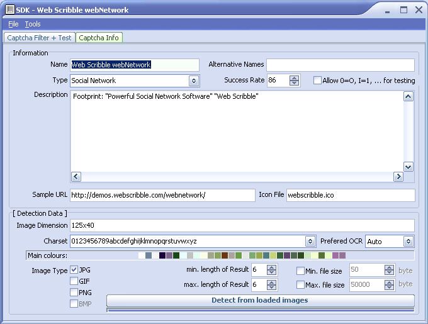This screenshot has height=324, width=428.
Task: Enable the Max. file size option
Action: (300, 285)
